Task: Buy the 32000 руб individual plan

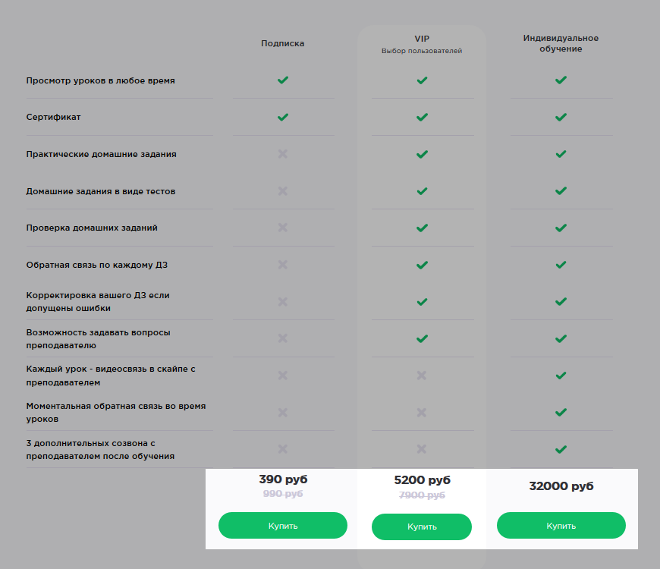Action: coord(561,526)
